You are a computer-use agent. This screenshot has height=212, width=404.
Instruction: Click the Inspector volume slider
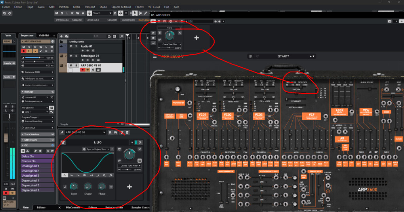[x=34, y=58]
